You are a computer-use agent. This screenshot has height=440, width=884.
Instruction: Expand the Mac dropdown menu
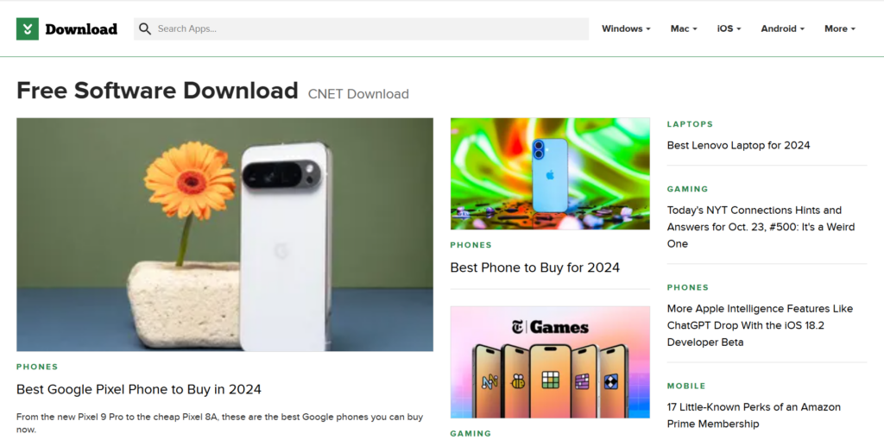(684, 28)
